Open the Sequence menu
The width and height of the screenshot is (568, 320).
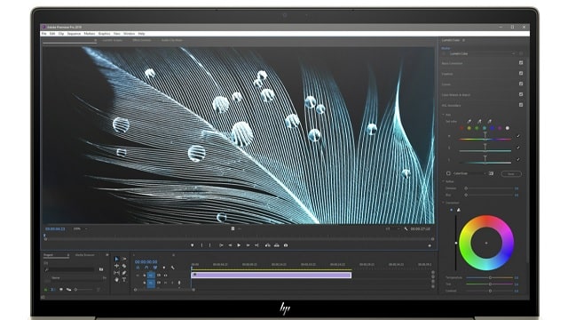(x=74, y=34)
